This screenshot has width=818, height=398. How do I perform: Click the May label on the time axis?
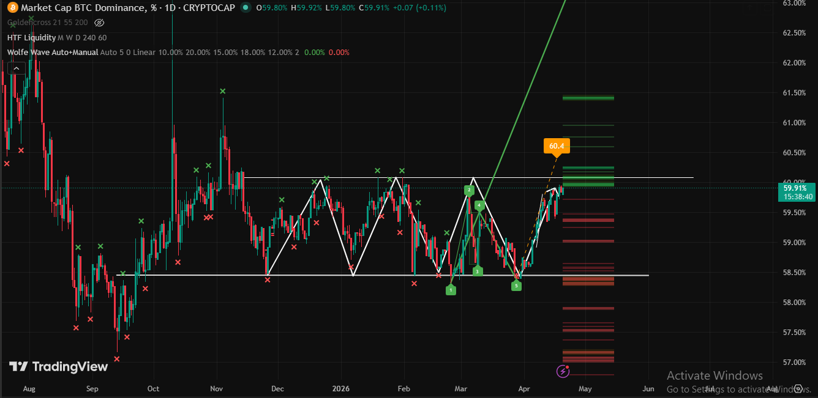point(585,389)
